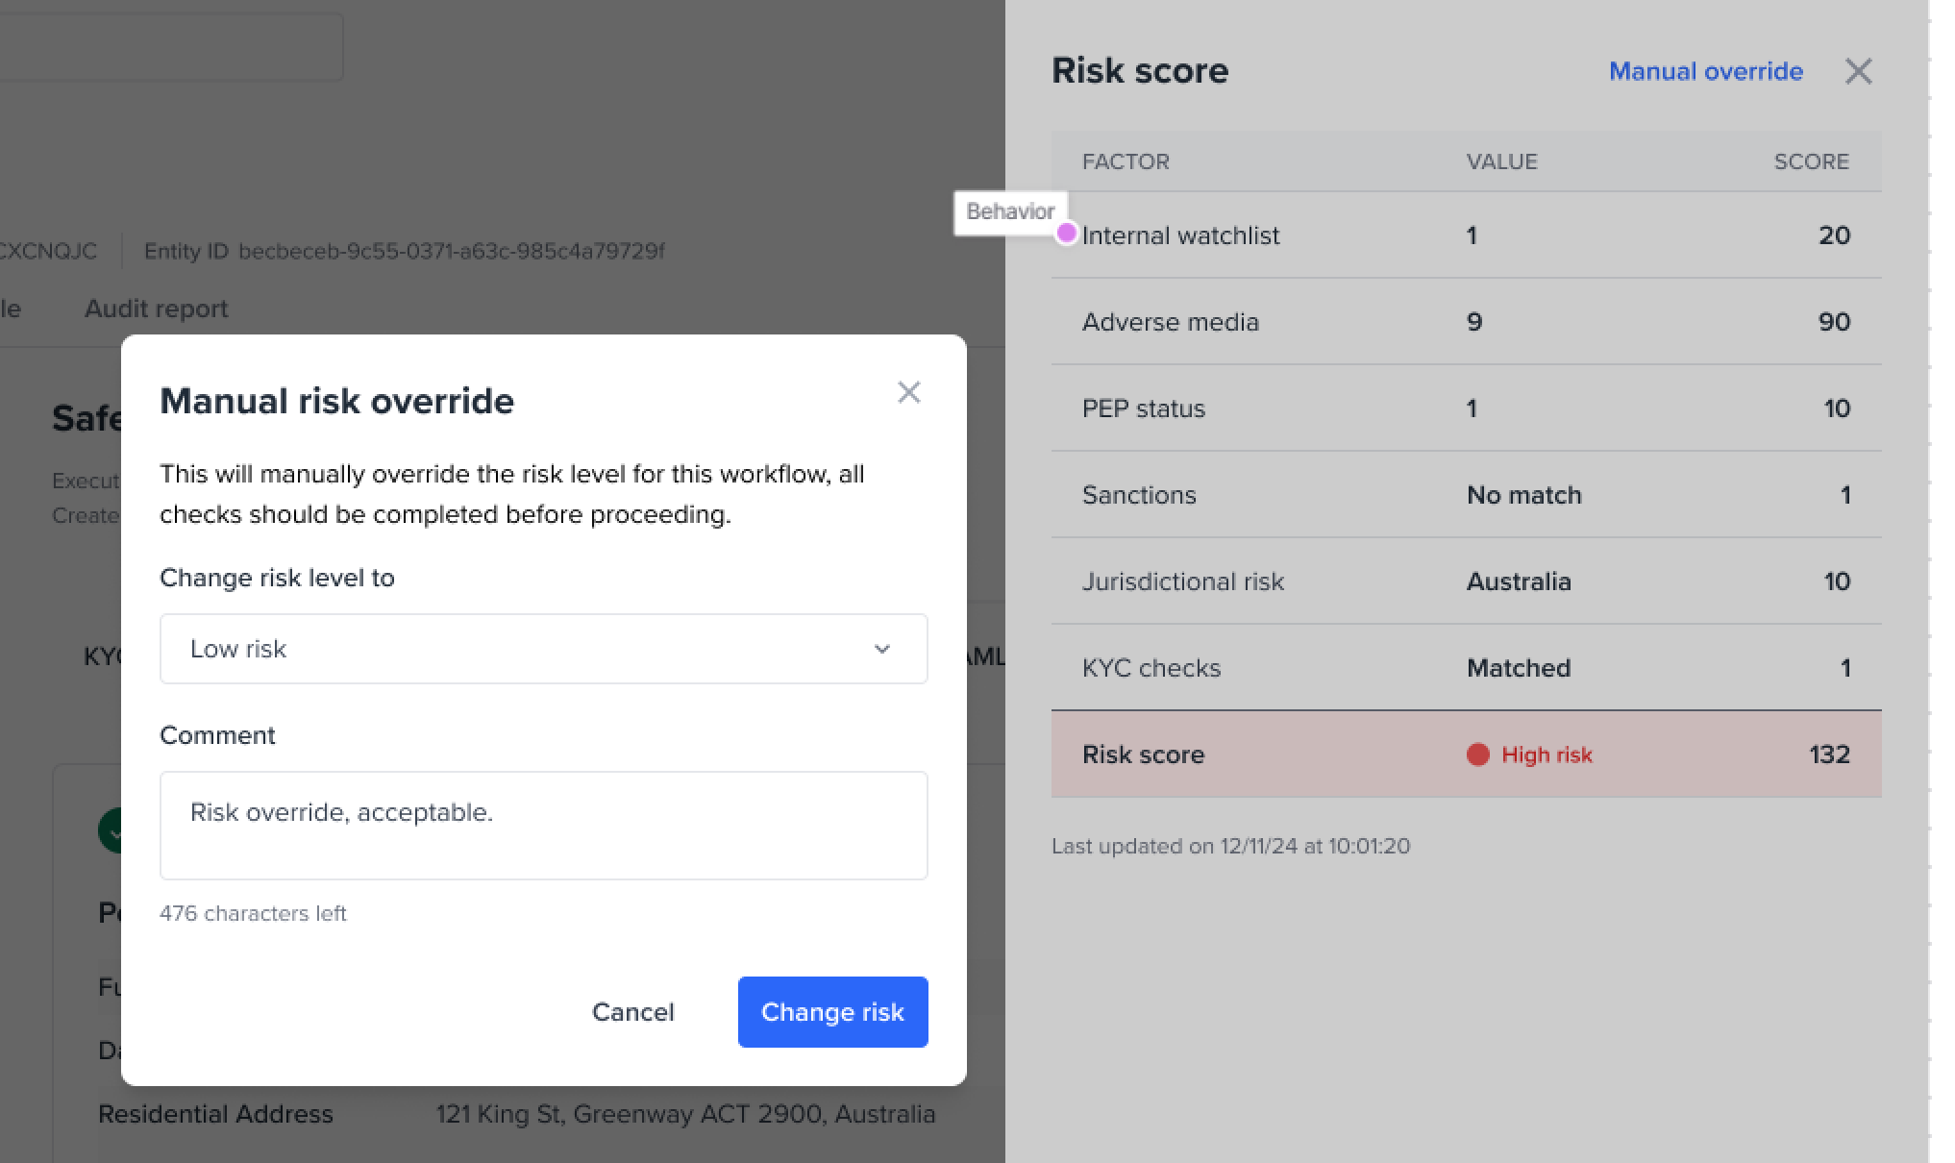Screen dimensions: 1955x1163
Task: Confirm with the Change risk button
Action: click(x=832, y=1012)
